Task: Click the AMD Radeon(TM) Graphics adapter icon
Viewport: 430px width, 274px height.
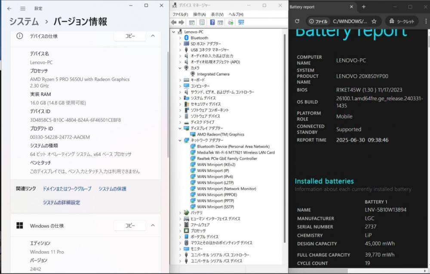Action: point(193,134)
